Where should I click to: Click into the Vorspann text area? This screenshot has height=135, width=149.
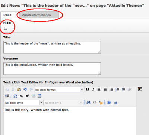[52, 69]
